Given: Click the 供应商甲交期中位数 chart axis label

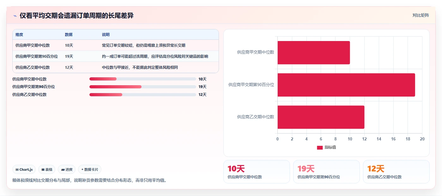Looking at the screenshot, I should [256, 52].
